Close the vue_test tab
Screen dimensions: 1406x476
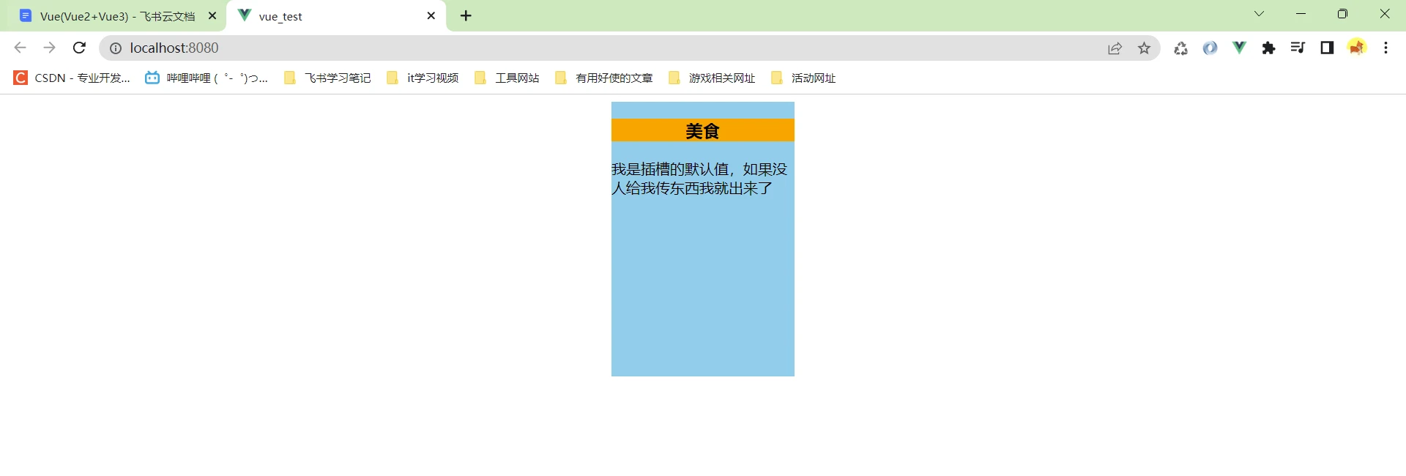pos(431,16)
